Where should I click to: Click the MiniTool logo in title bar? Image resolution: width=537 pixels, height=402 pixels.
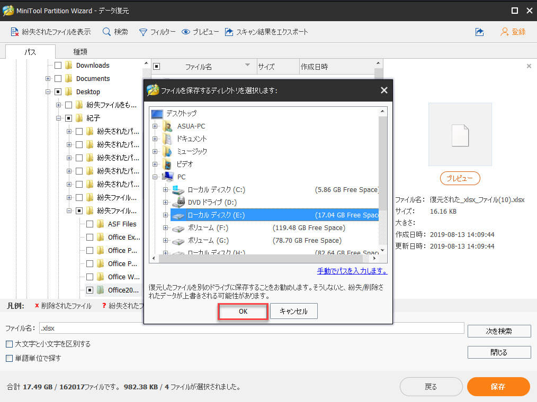click(x=8, y=10)
